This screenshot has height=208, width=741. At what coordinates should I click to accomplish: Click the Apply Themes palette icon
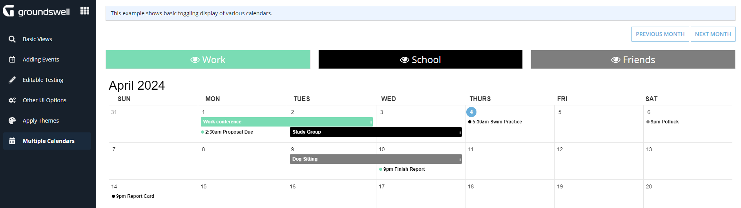[12, 121]
